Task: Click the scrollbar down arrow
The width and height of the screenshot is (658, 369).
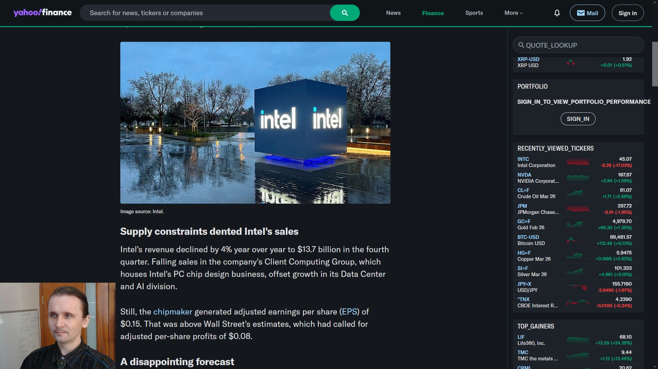Action: (655, 366)
